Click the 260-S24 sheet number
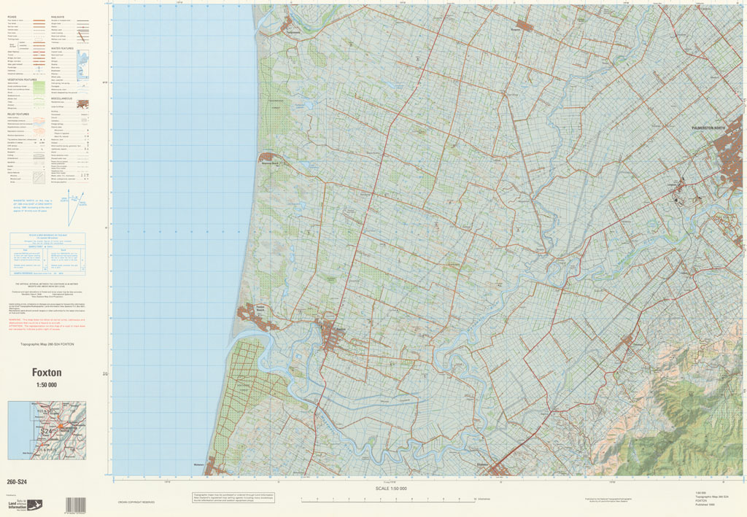This screenshot has width=747, height=517. click(x=17, y=482)
